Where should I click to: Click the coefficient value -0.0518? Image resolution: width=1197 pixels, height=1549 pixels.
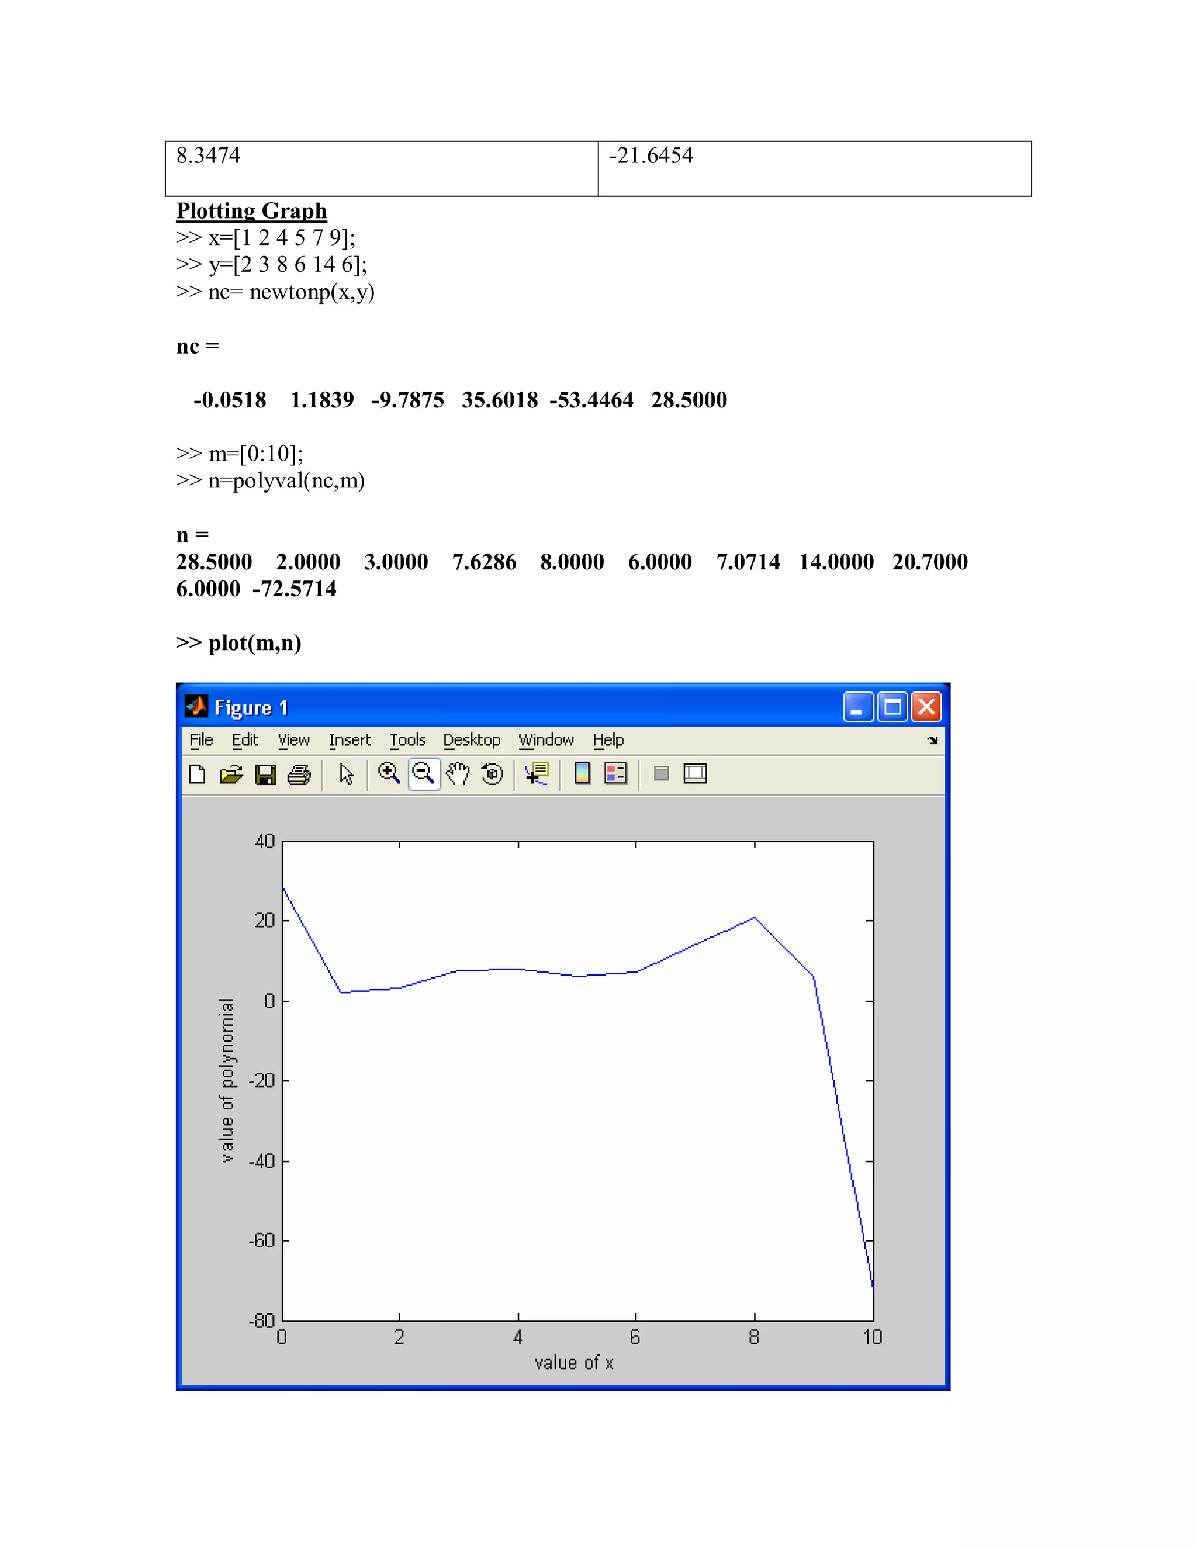tap(230, 400)
